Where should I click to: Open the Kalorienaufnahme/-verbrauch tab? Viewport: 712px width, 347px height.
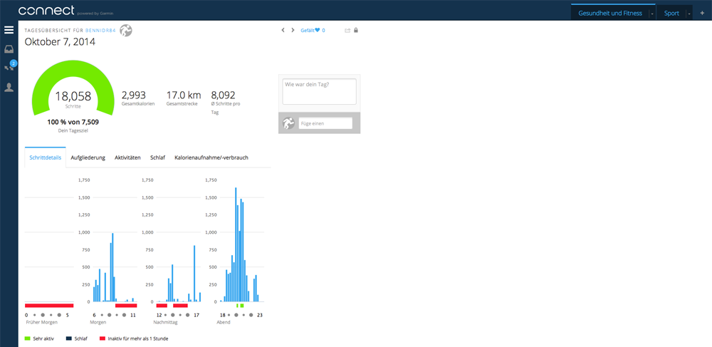(x=211, y=157)
